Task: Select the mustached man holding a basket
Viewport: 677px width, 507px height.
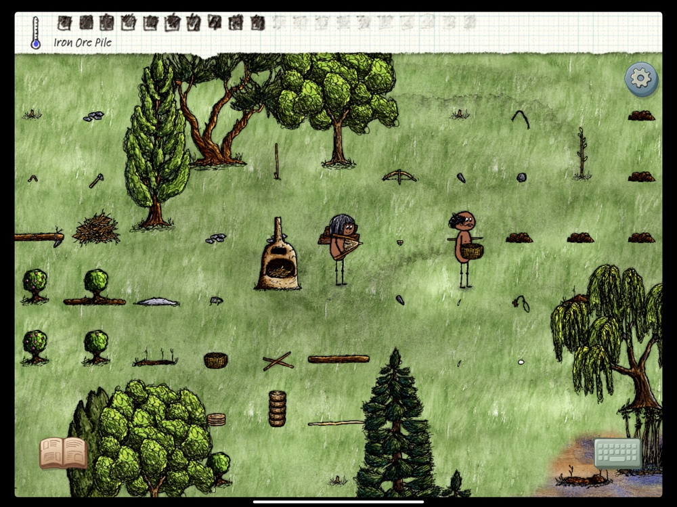Action: pyautogui.click(x=465, y=250)
